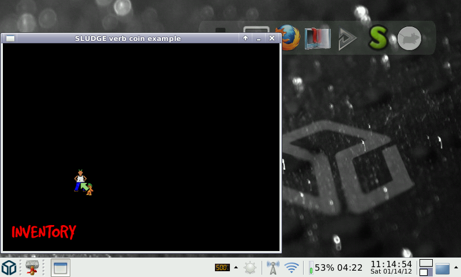Launch Firefox from the dock
This screenshot has width=461, height=277.
point(286,38)
